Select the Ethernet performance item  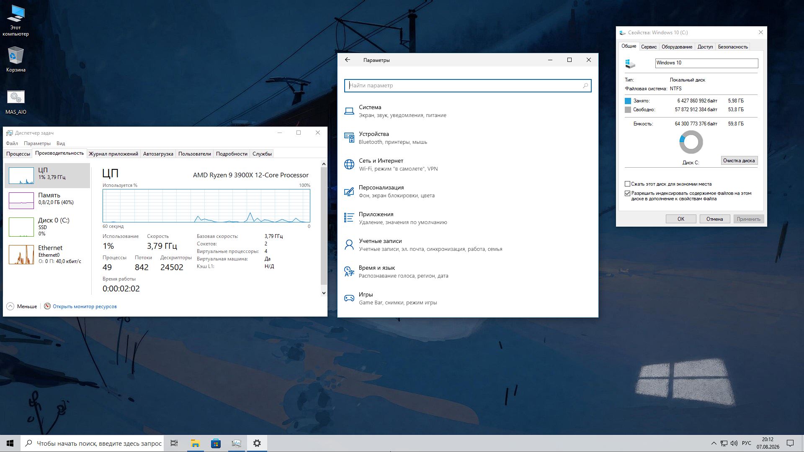47,254
